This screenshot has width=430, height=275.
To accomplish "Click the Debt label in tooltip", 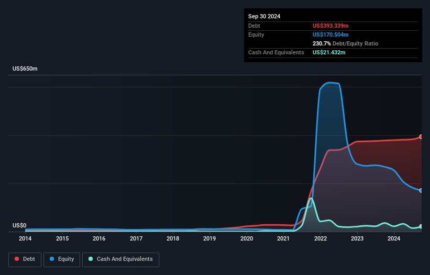I will click(254, 26).
